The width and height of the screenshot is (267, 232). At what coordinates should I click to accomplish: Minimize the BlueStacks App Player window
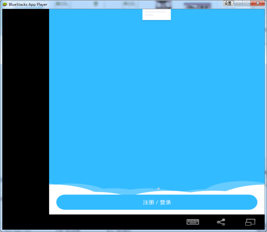click(238, 3)
